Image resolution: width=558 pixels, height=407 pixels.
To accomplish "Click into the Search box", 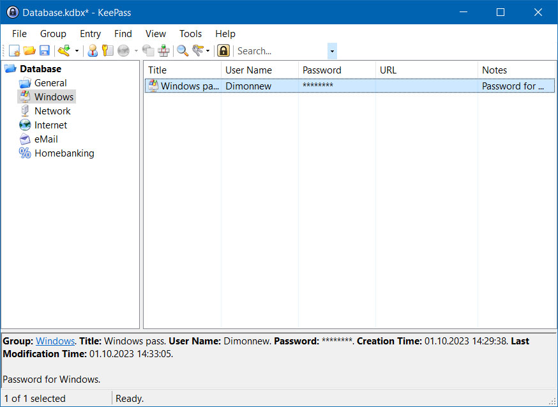I will pyautogui.click(x=281, y=51).
